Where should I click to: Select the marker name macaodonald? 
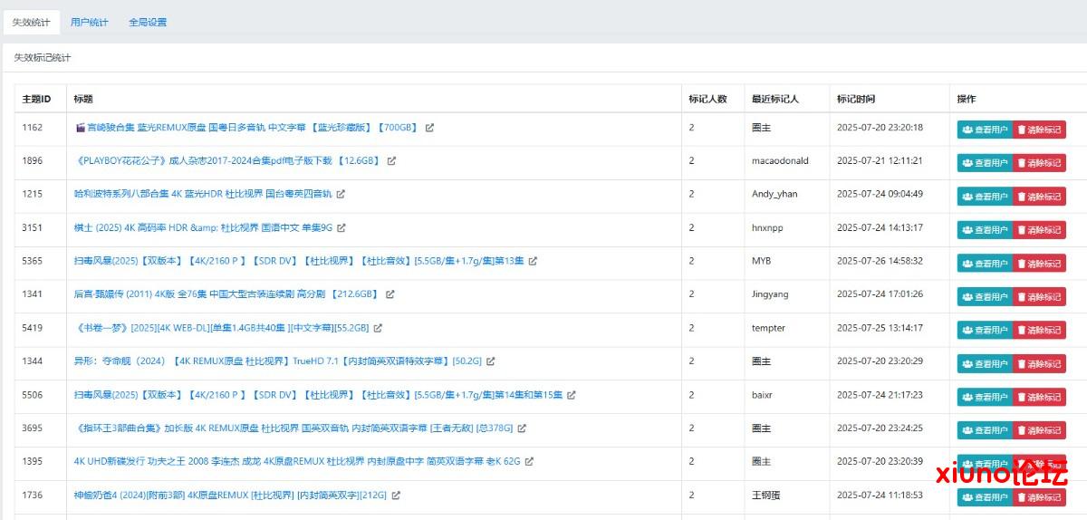(x=780, y=161)
